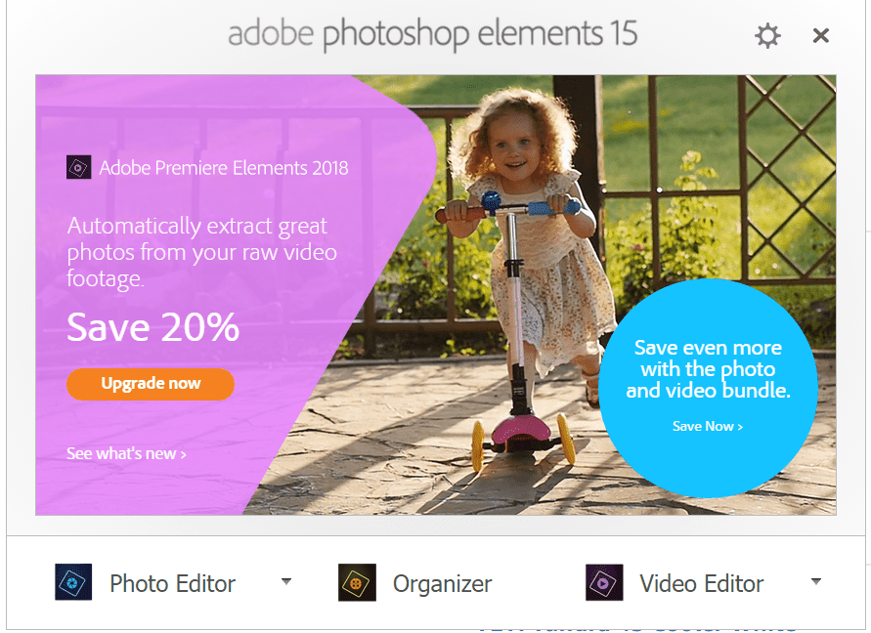Screen dimensions: 871x633
Task: Click the orange Upgrade now button
Action: click(151, 384)
